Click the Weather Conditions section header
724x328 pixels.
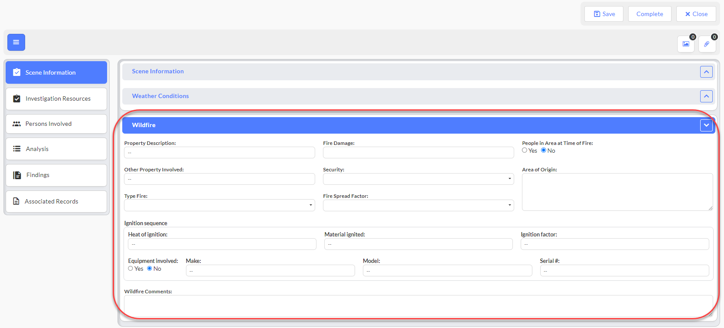pyautogui.click(x=418, y=96)
